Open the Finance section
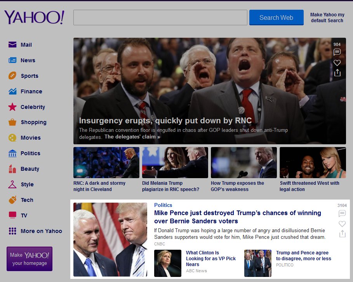The width and height of the screenshot is (353, 282). (31, 91)
